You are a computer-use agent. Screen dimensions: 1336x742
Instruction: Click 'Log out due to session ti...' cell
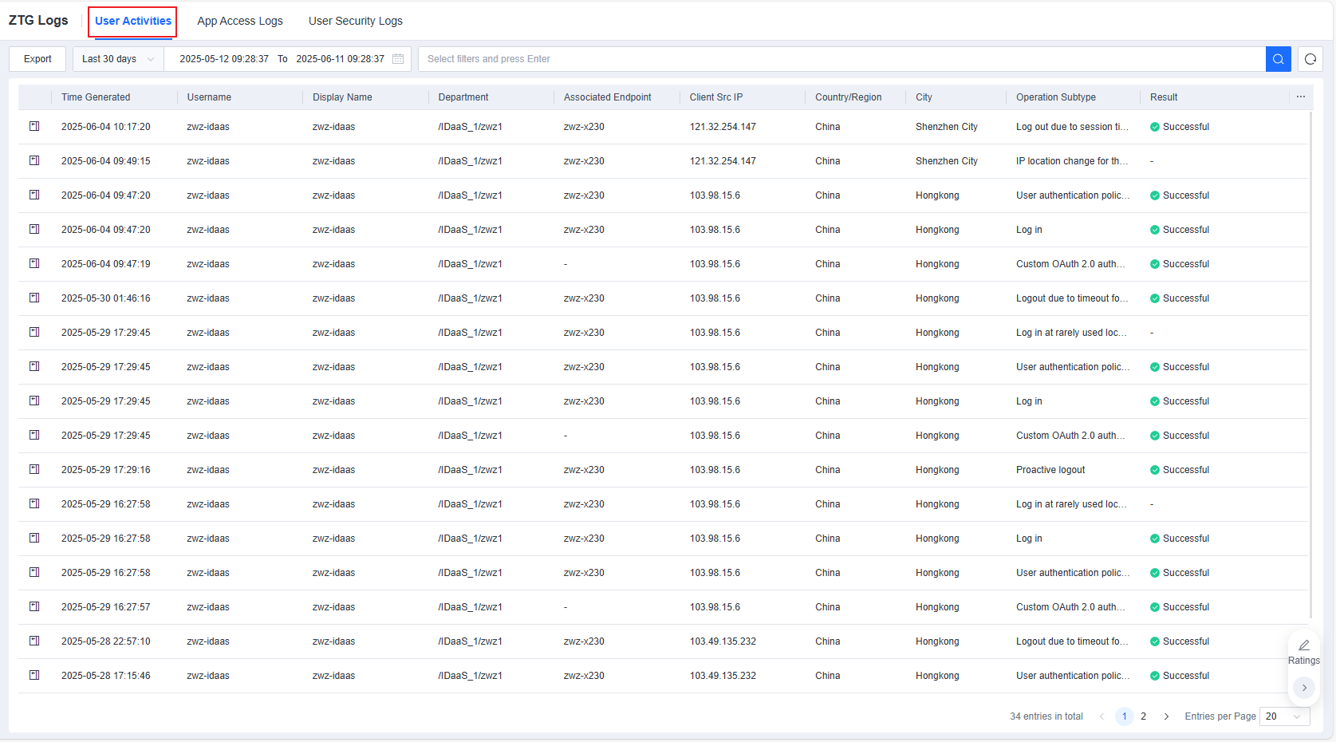(1072, 127)
